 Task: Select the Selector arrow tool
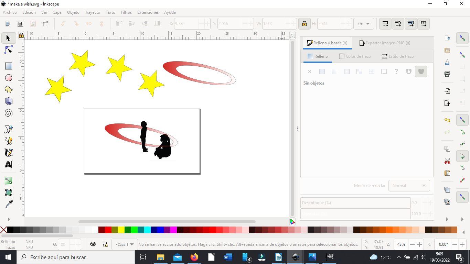(8, 38)
